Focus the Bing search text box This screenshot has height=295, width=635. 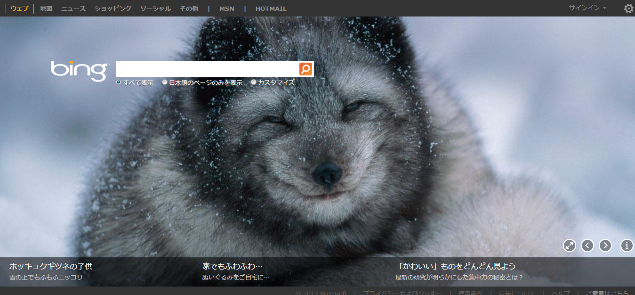tap(207, 69)
